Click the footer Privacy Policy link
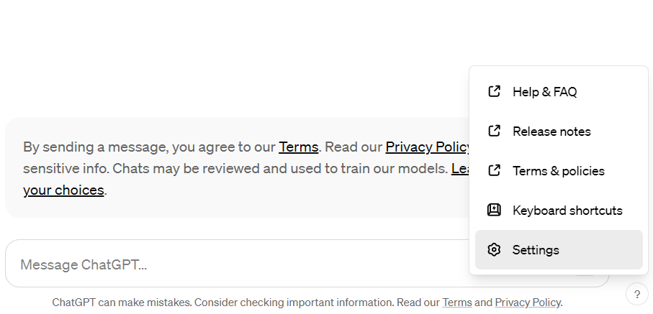Viewport: 653px width, 314px height. [527, 303]
